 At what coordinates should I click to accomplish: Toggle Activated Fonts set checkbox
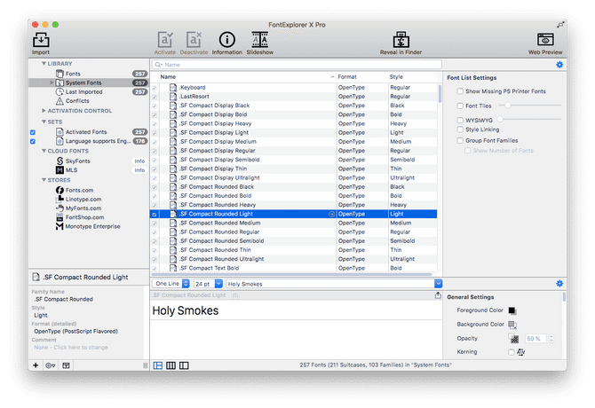point(33,132)
